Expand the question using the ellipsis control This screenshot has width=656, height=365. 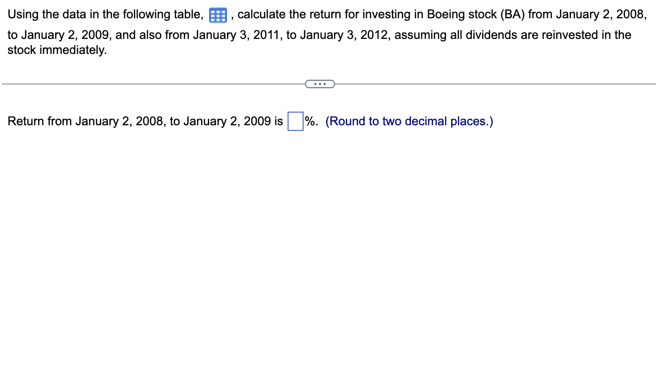point(320,84)
